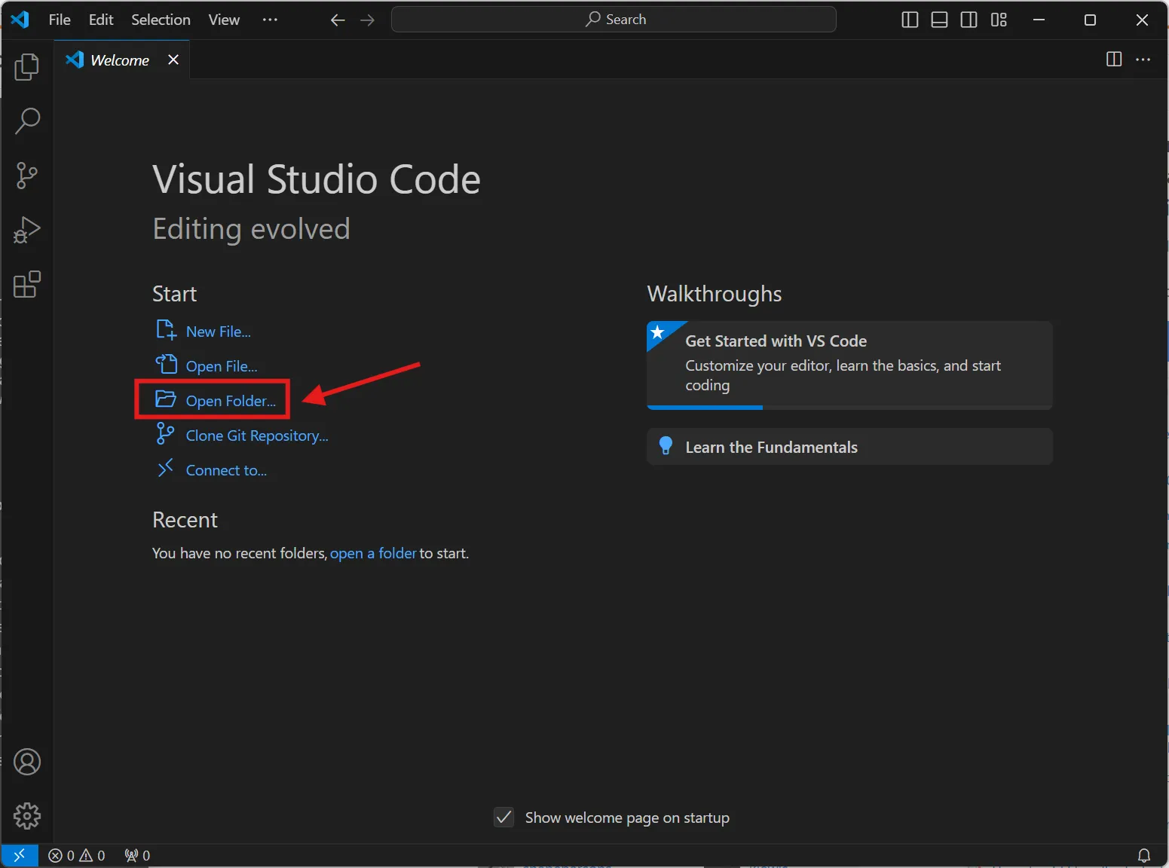Select the Welcome tab
This screenshot has width=1169, height=868.
119,60
